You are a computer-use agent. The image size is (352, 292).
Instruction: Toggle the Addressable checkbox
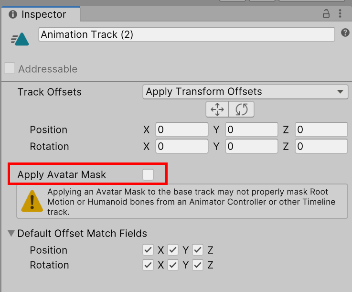click(10, 69)
